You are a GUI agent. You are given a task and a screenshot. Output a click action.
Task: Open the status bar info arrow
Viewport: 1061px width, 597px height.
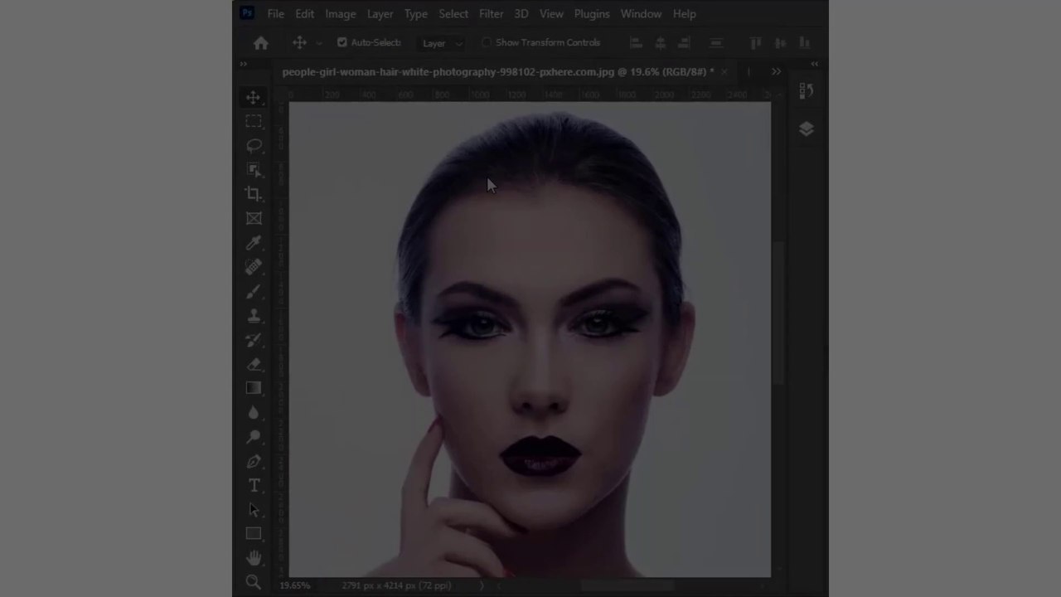(x=482, y=585)
